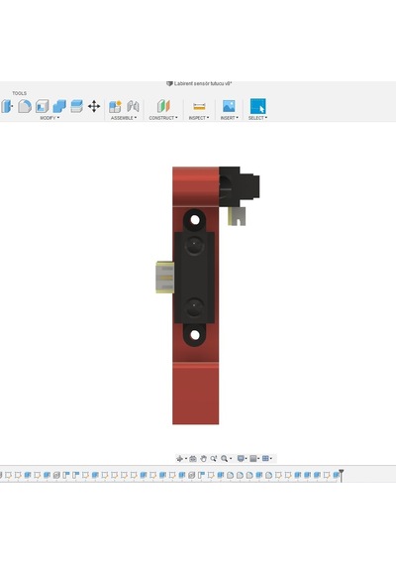Click the Insert image icon
The width and height of the screenshot is (396, 565).
coord(229,106)
